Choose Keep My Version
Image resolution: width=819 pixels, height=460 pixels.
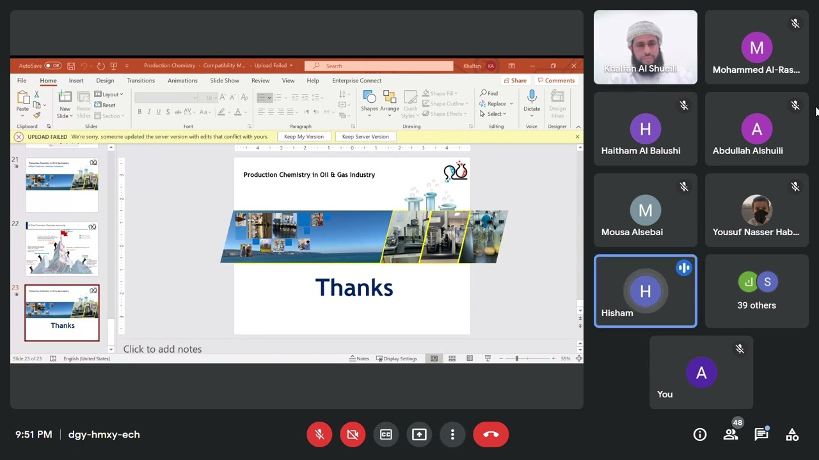[x=304, y=137]
